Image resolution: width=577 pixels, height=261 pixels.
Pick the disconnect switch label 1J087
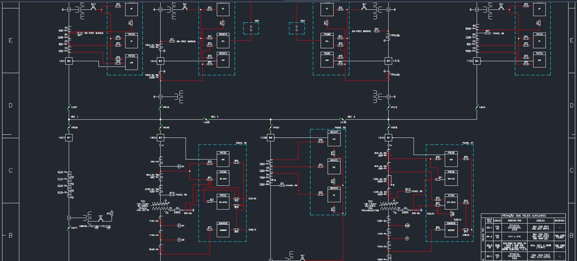point(74,107)
